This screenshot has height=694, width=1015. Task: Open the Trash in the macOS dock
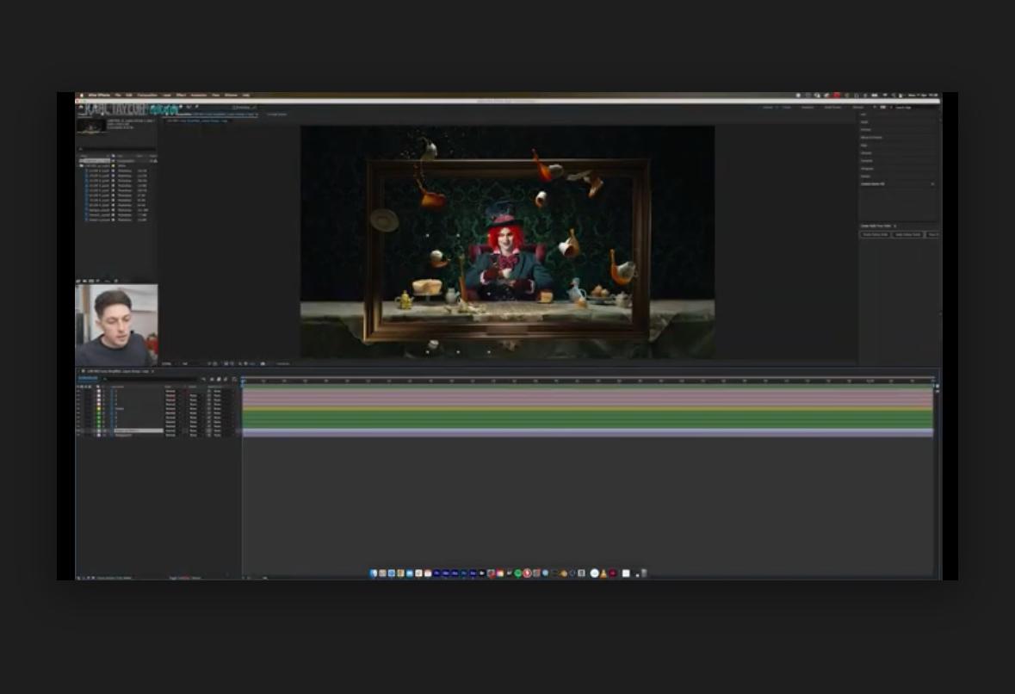[x=644, y=573]
